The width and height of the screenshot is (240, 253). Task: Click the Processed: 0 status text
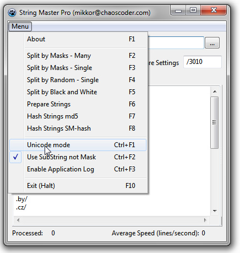click(x=34, y=233)
